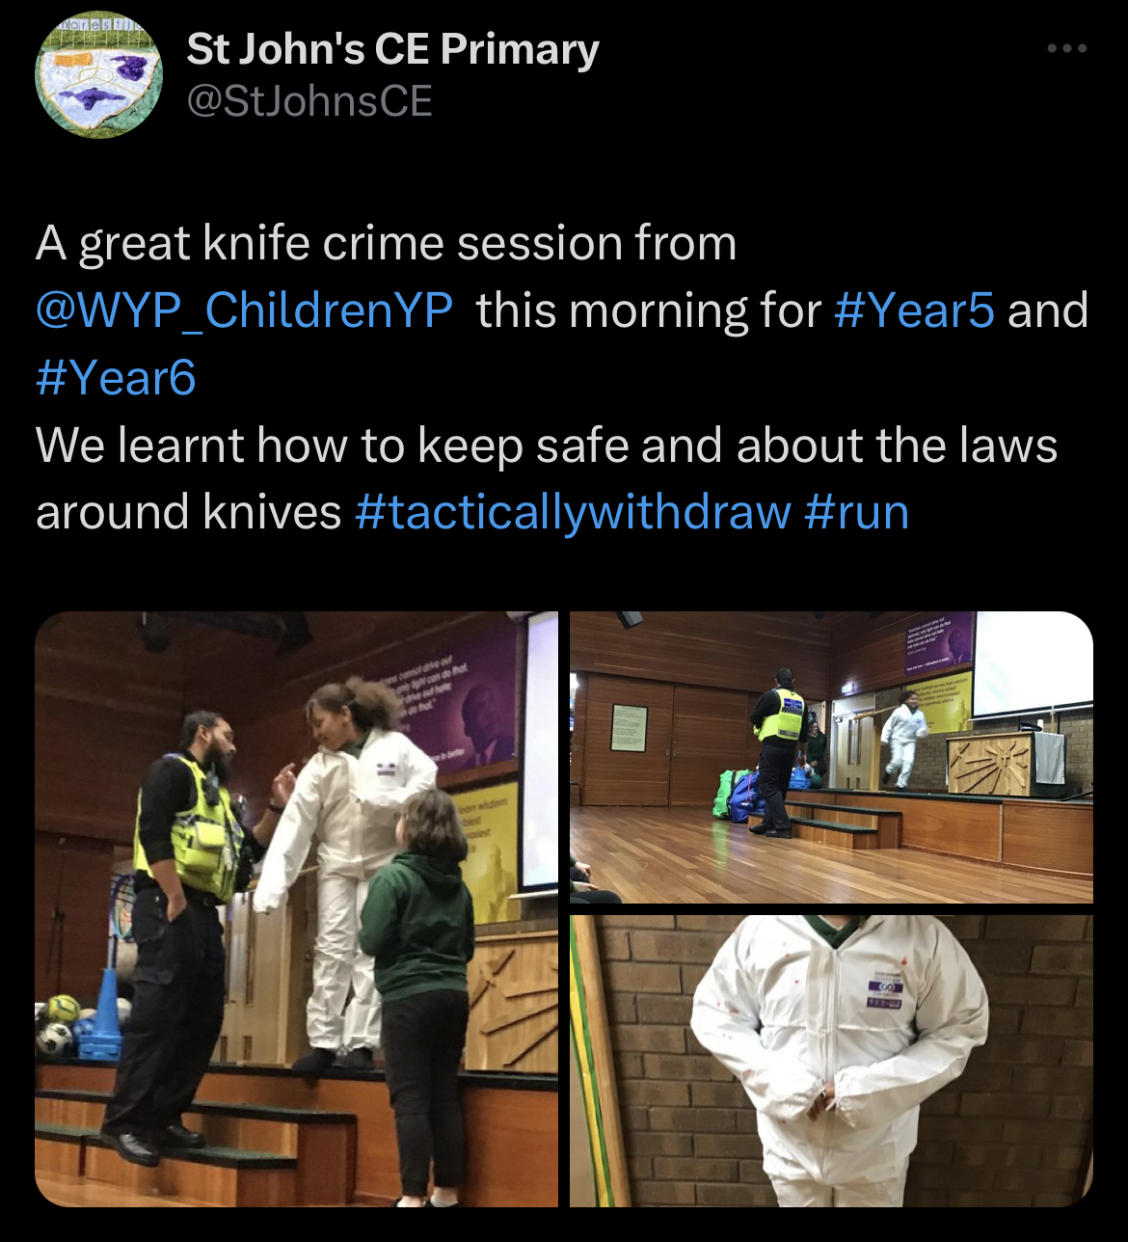This screenshot has width=1128, height=1242.
Task: Click the projector screen in the top-right photo
Action: tap(1032, 663)
